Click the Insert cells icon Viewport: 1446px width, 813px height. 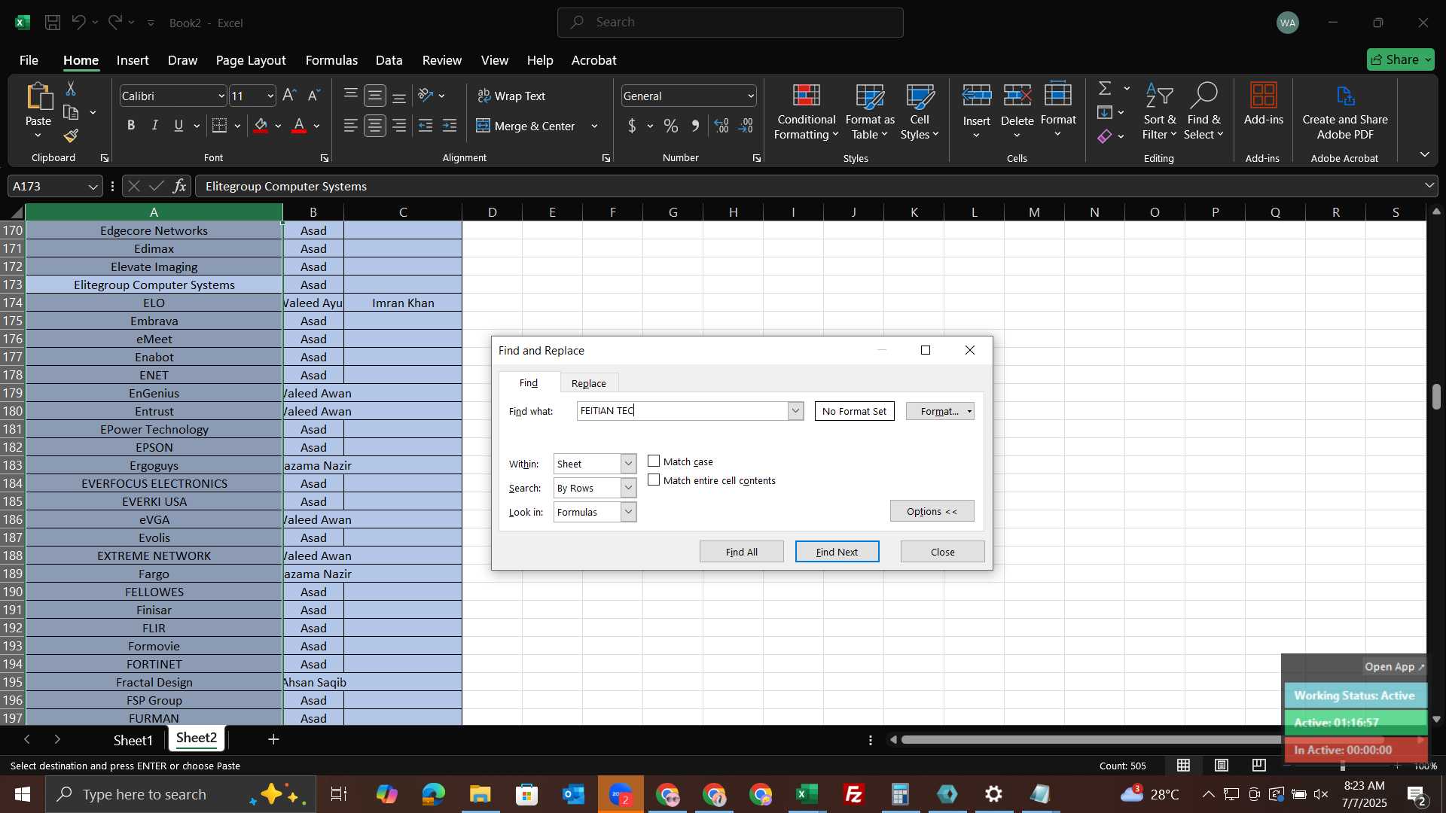point(976,95)
